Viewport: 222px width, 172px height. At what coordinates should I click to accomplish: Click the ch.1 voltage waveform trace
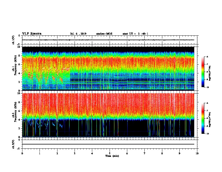coord(108,40)
